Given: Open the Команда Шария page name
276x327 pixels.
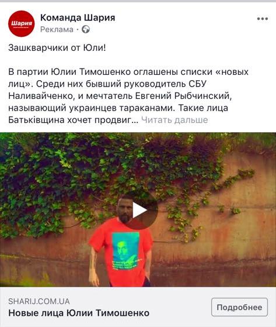Looking at the screenshot, I should [78, 18].
